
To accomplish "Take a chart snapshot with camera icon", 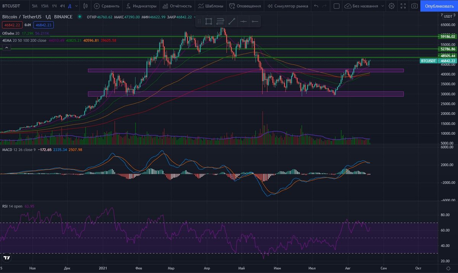I will pos(414,6).
